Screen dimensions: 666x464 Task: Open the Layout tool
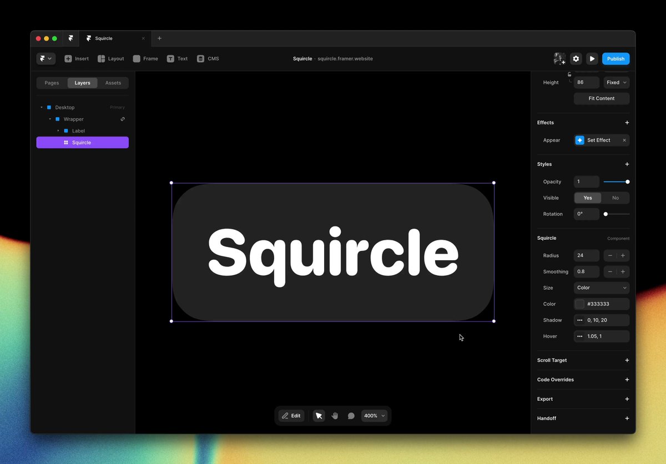coord(110,58)
